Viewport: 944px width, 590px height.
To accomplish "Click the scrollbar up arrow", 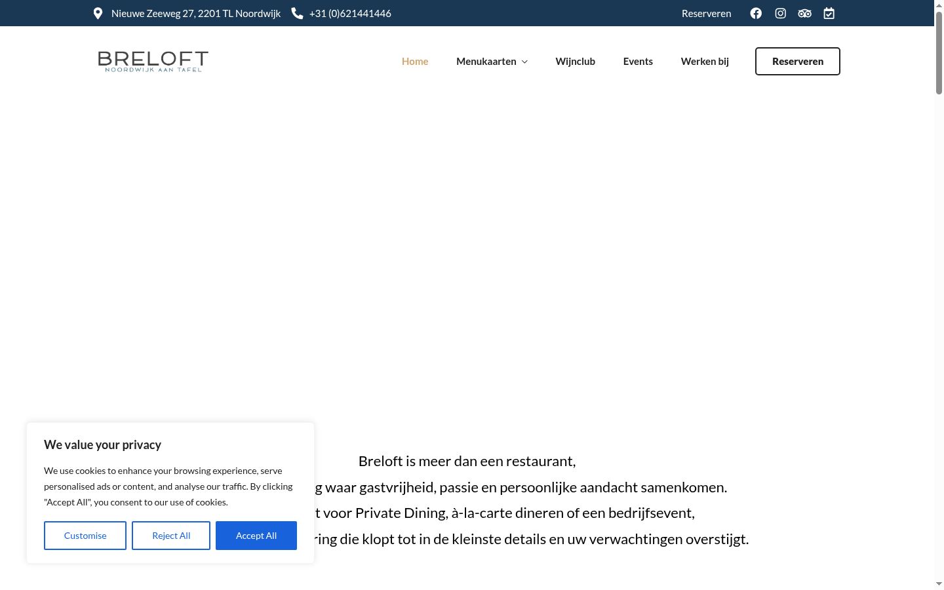I will tap(939, 5).
